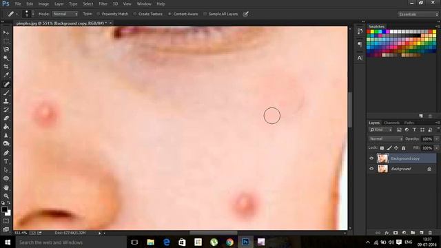
Task: Select the Hand tool
Action: tap(6, 187)
